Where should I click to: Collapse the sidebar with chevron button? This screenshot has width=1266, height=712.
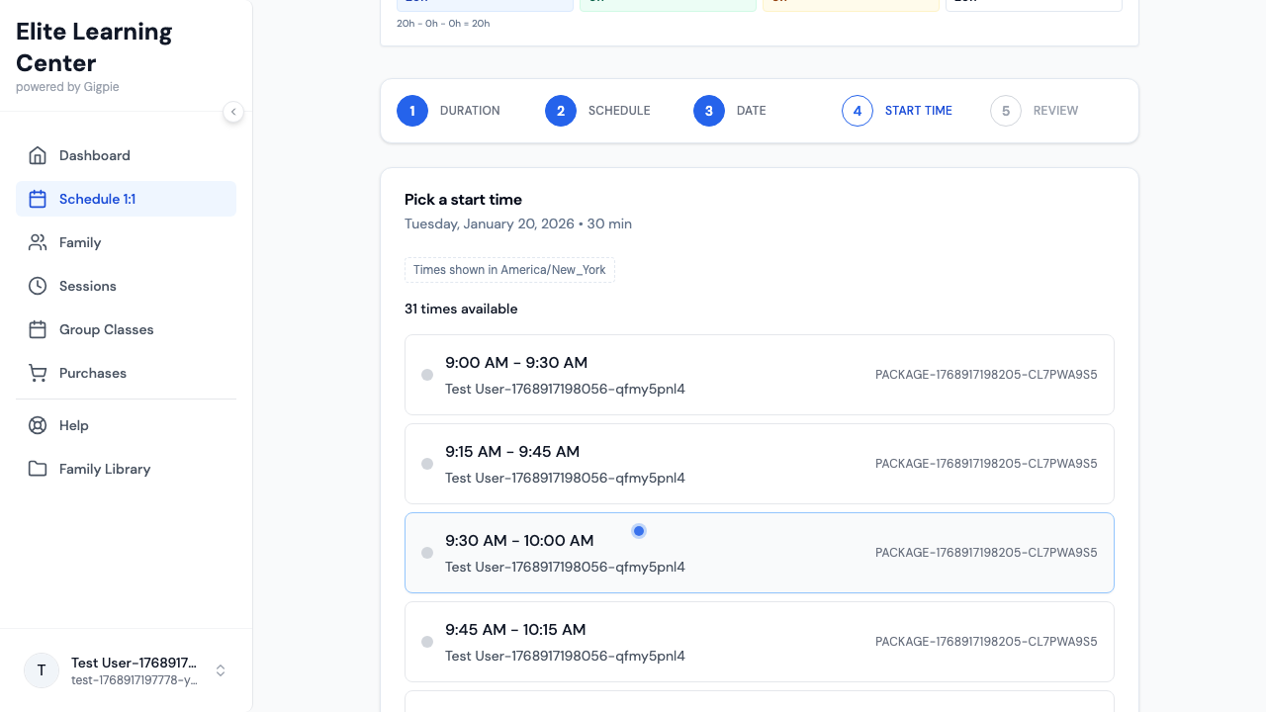pyautogui.click(x=233, y=112)
